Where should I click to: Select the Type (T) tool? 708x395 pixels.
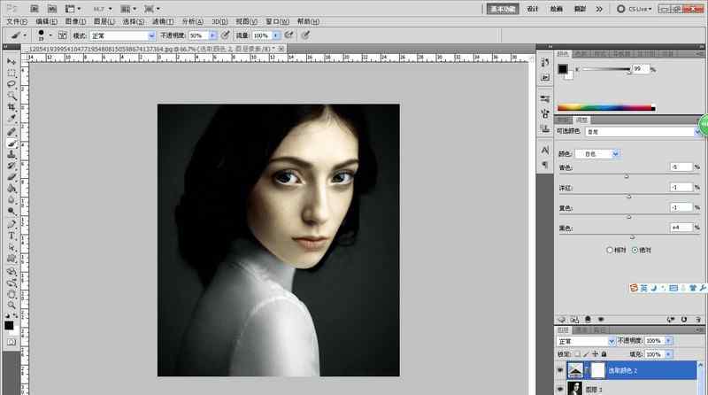click(12, 235)
